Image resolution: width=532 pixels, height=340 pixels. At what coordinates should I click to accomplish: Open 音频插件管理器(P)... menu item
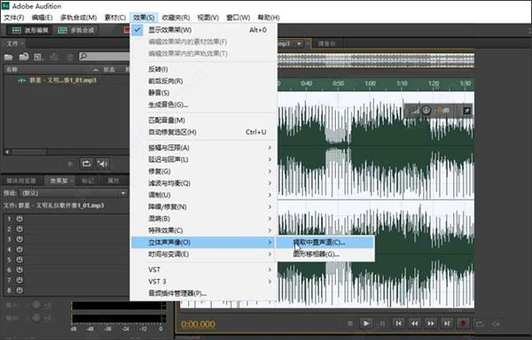coord(204,293)
